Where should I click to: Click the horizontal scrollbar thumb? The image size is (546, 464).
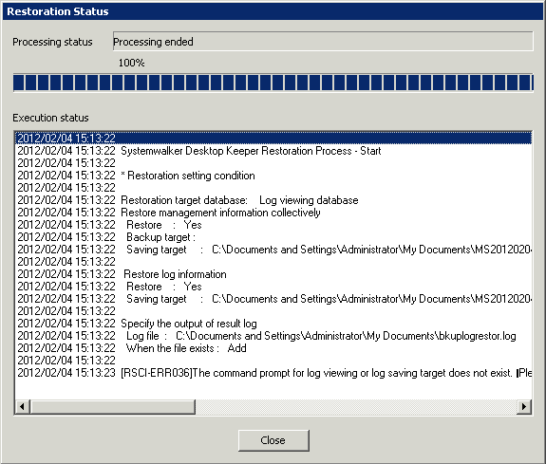(x=112, y=406)
